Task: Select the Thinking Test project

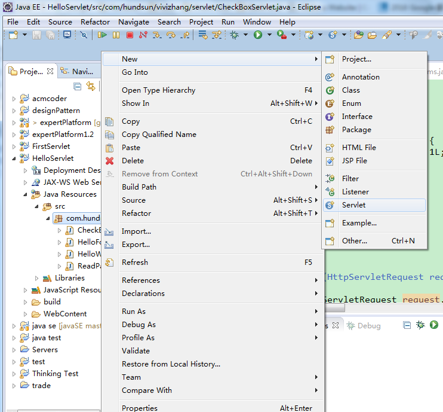Action: (x=55, y=374)
